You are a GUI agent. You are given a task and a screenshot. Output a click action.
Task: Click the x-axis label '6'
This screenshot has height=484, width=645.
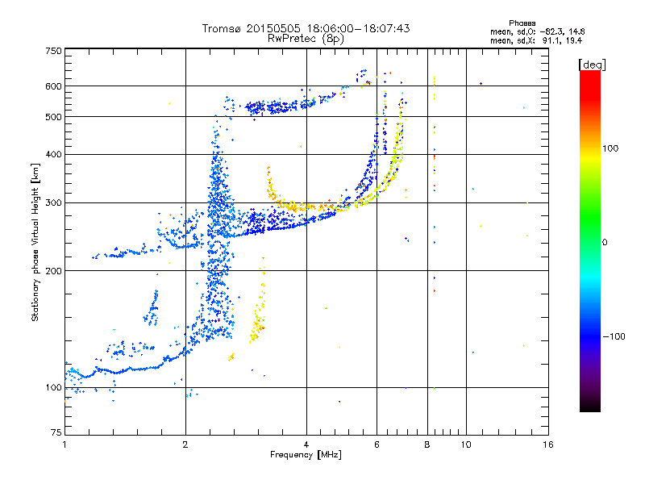377,444
